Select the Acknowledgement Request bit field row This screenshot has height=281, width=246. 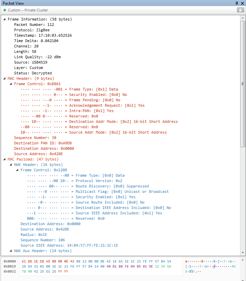[82, 105]
